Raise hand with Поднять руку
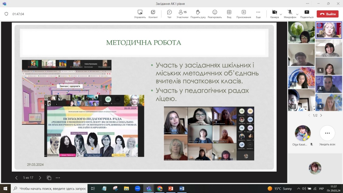 click(198, 14)
